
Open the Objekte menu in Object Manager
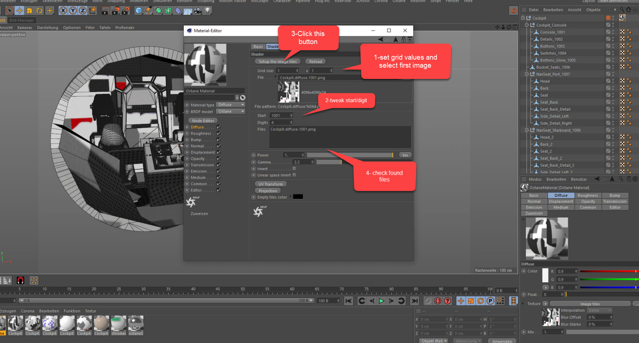pos(593,10)
